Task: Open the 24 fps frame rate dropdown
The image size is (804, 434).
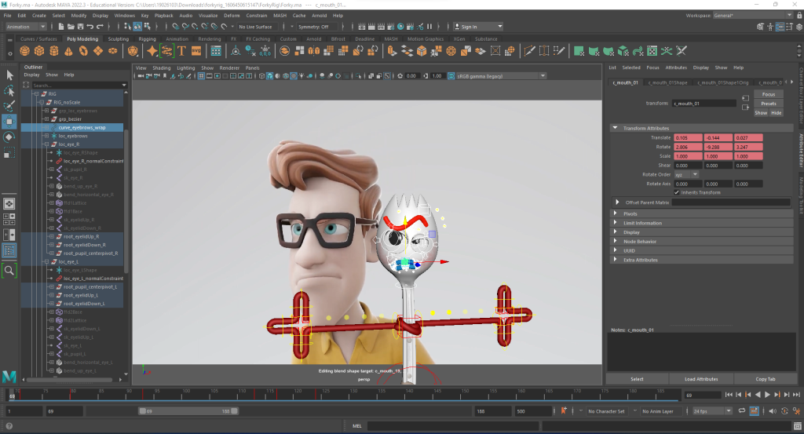Action: pyautogui.click(x=712, y=411)
